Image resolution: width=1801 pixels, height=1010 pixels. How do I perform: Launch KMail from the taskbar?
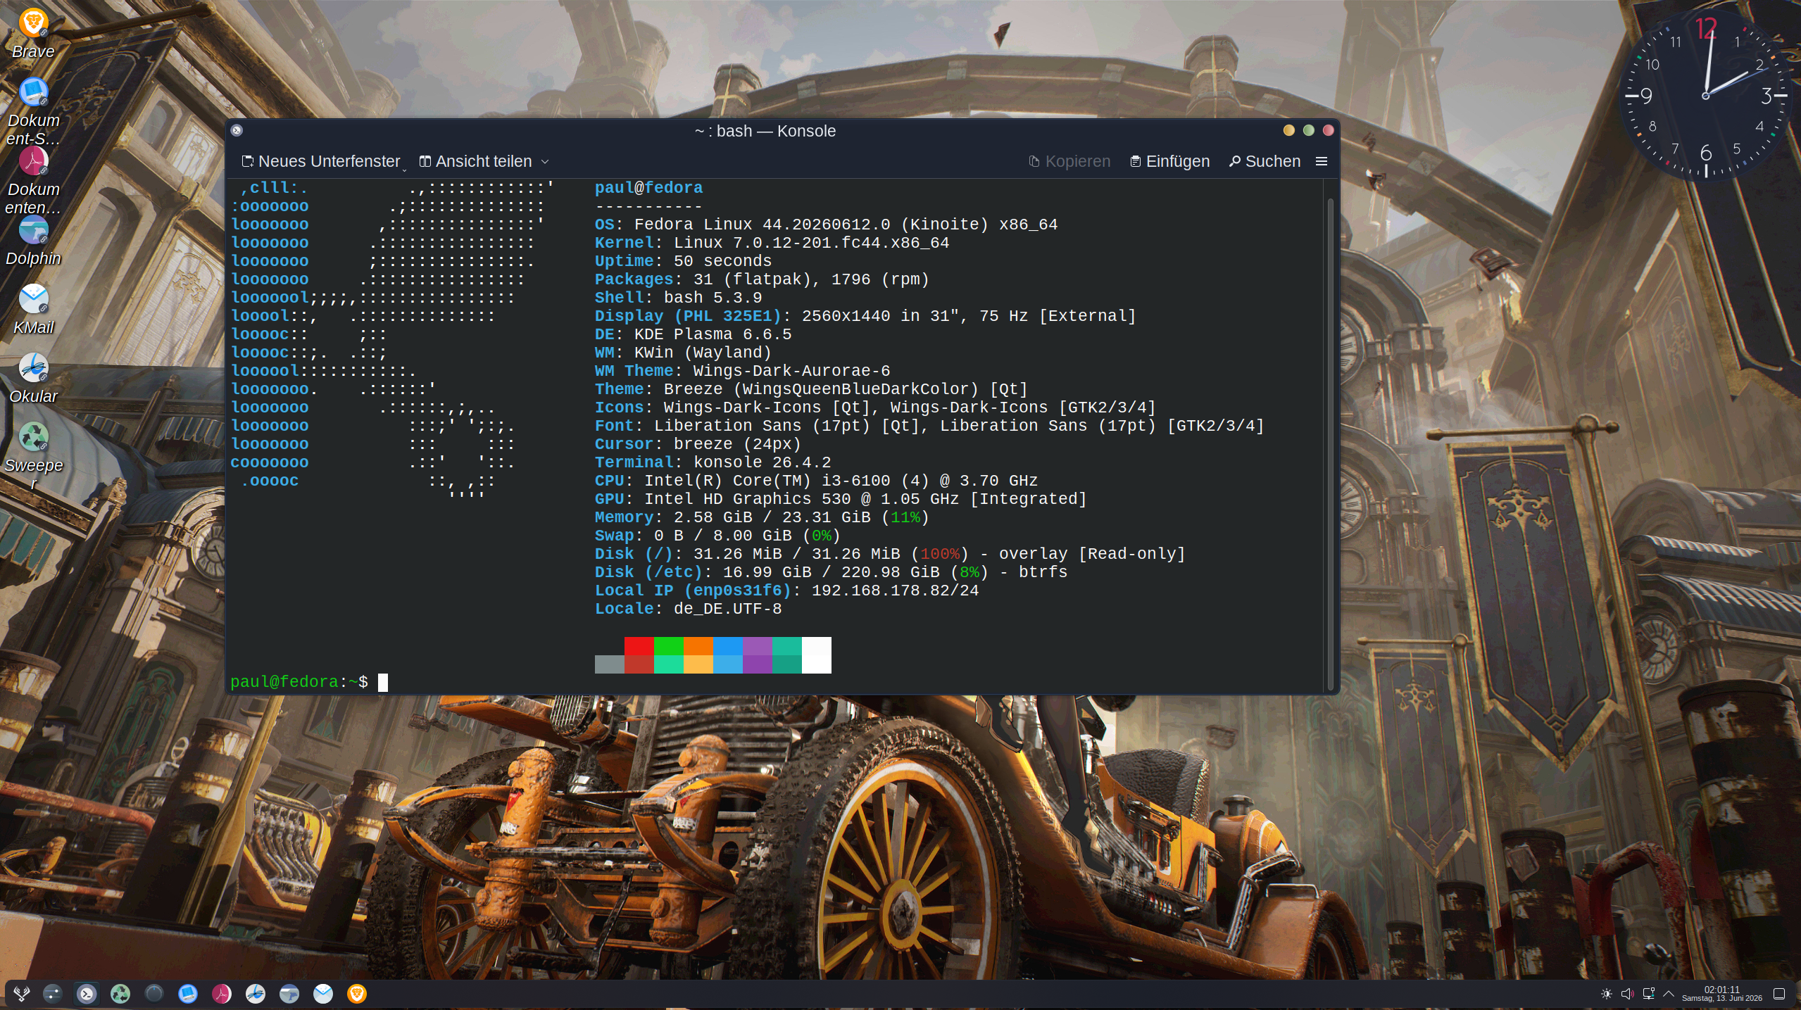[x=323, y=993]
